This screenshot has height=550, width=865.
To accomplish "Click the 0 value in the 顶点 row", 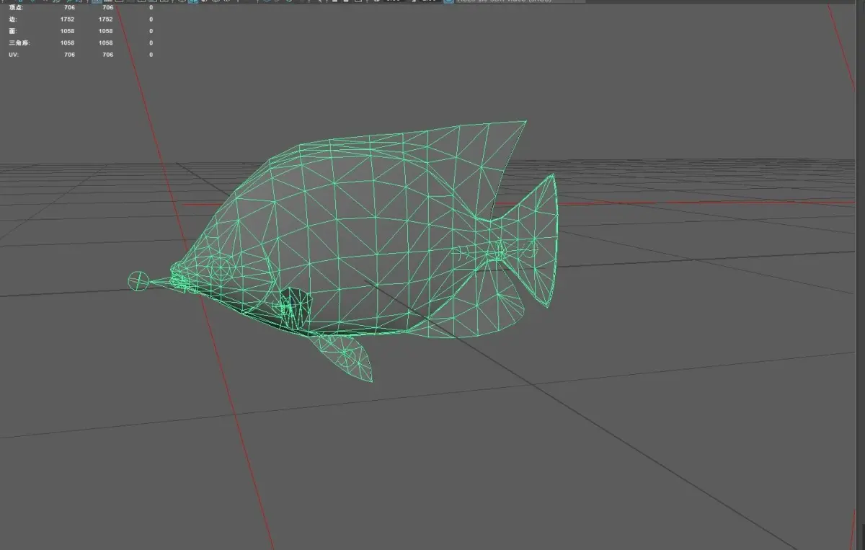I will [x=151, y=8].
